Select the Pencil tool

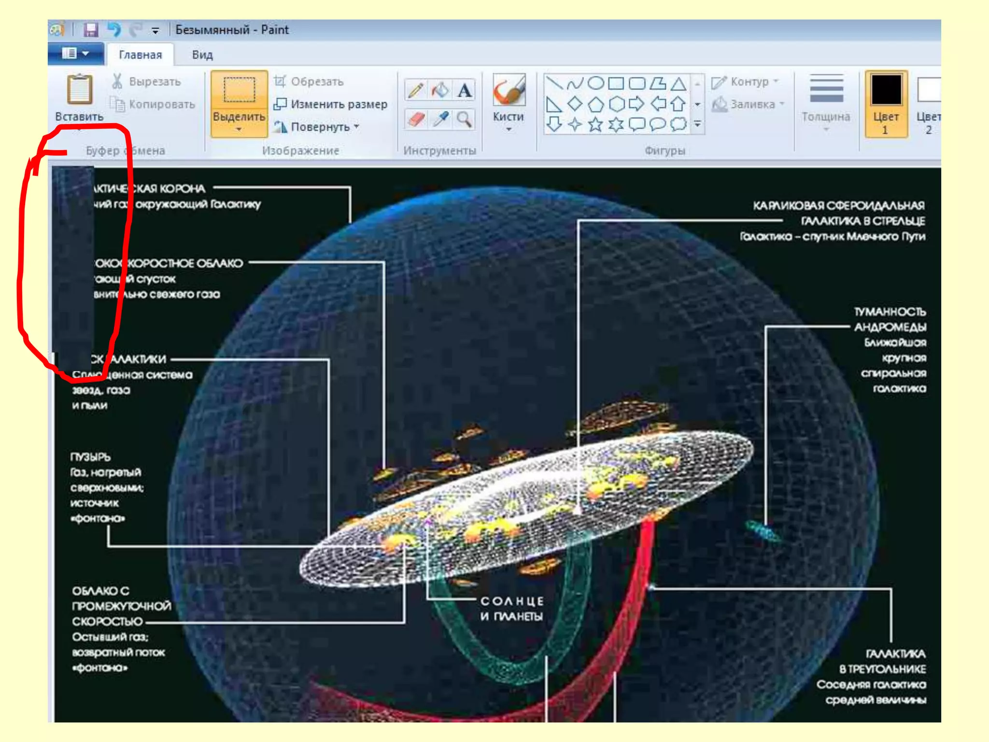pos(415,90)
